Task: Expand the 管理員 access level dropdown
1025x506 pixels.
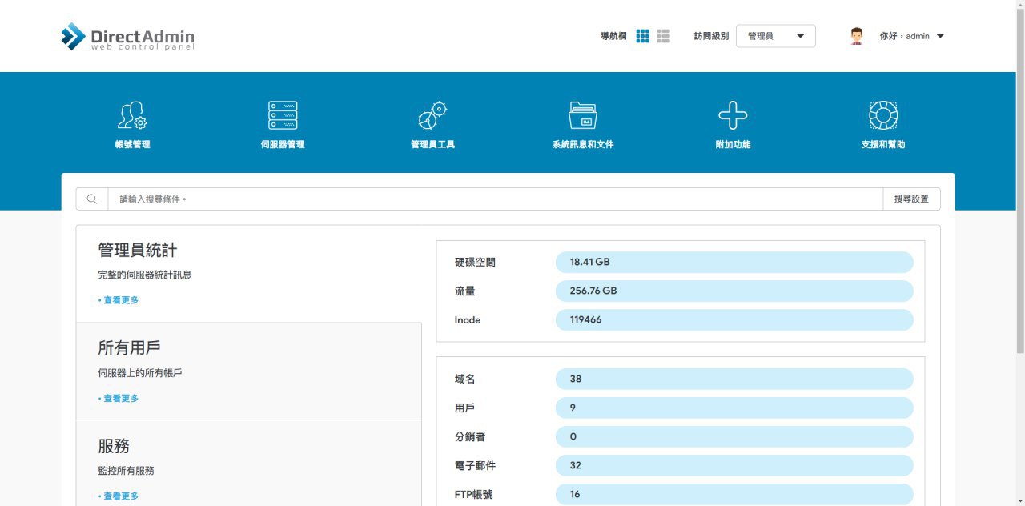Action: tap(775, 36)
